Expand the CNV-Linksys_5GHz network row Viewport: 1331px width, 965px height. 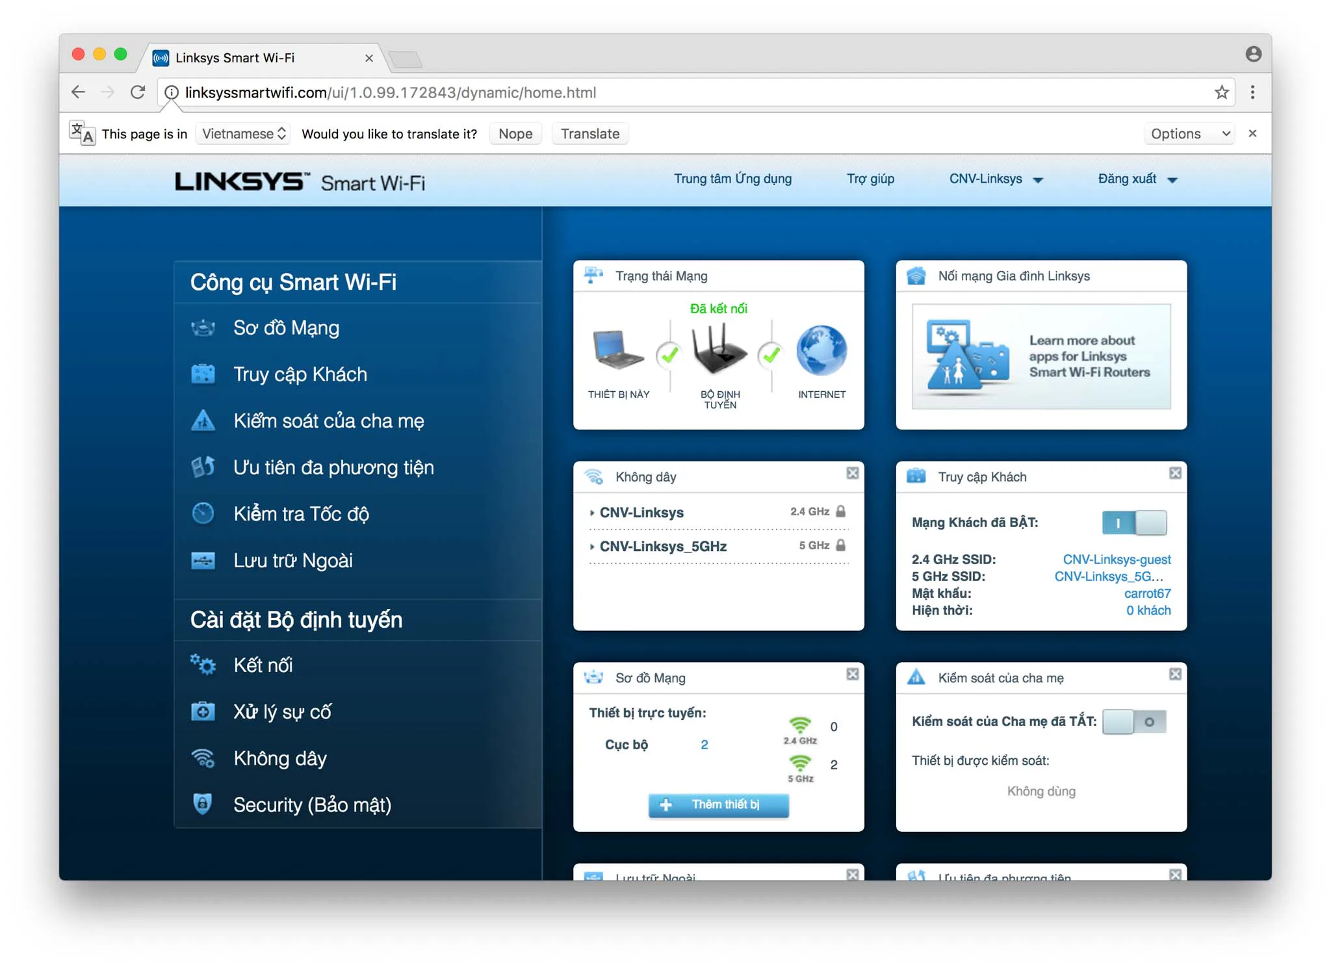point(718,547)
